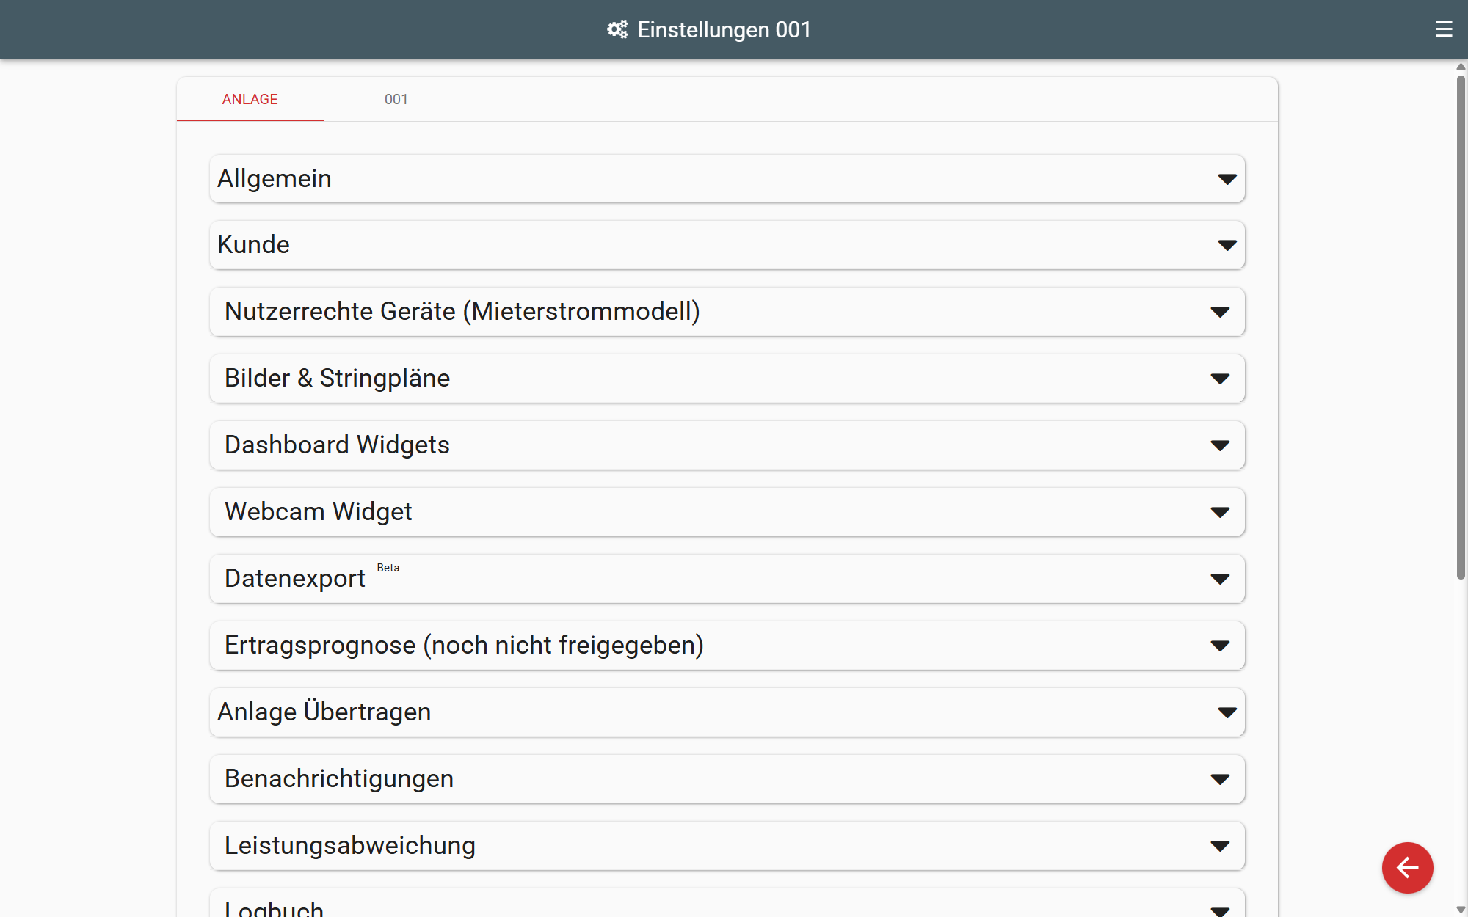
Task: Click the gears icon beside Einstellungen title
Action: [x=617, y=29]
